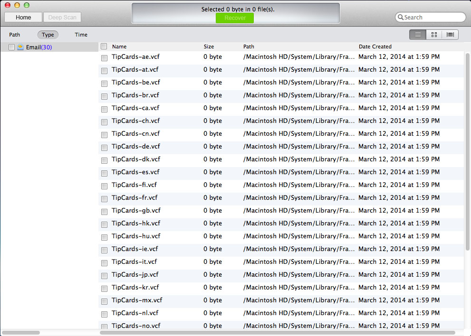Image resolution: width=471 pixels, height=336 pixels.
Task: Sort by the Date Created column header
Action: [x=375, y=47]
